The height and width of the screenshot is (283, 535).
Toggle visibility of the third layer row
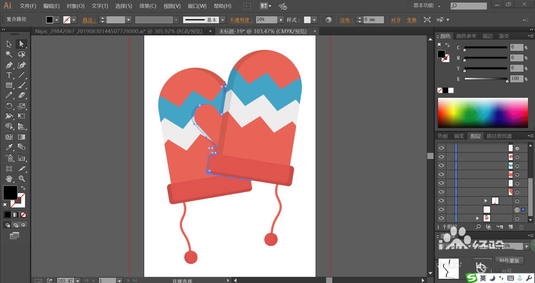[441, 165]
